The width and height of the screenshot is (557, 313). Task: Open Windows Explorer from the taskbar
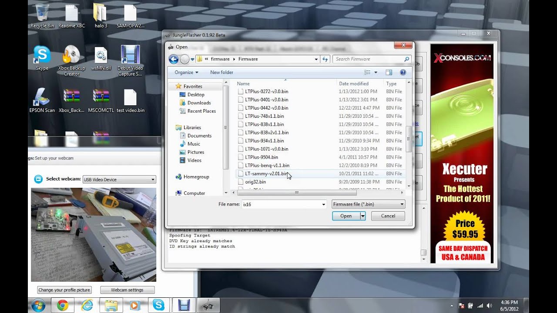pyautogui.click(x=111, y=305)
